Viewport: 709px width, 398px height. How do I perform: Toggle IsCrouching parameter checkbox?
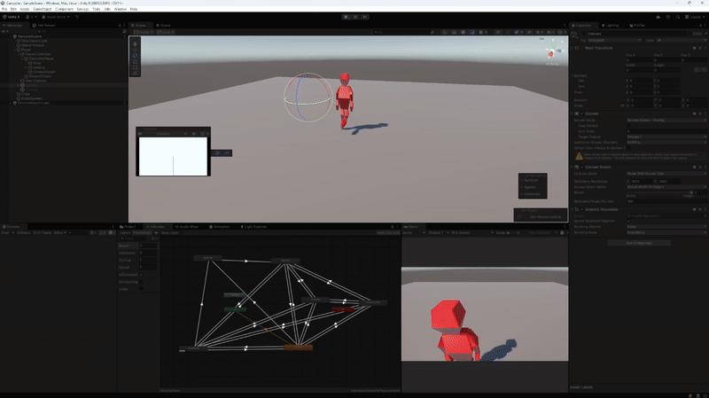(141, 282)
